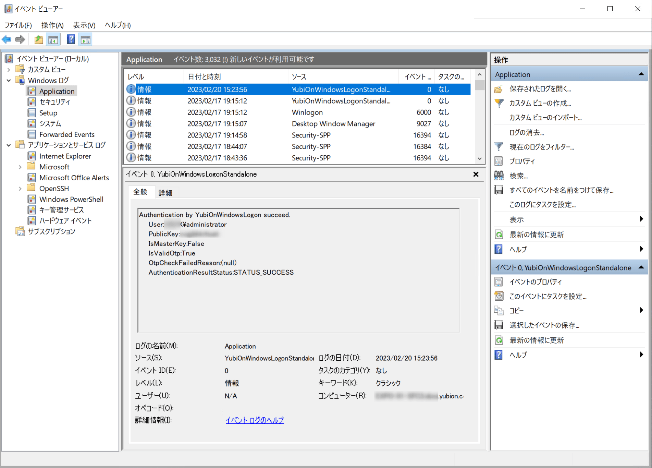The width and height of the screenshot is (652, 468).
Task: Click the event properties icon
Action: (499, 282)
